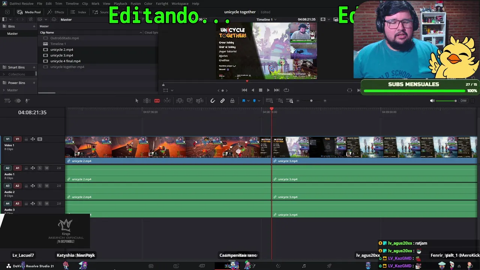
Task: Click the Replace Clip toolbar icon
Action: pos(199,100)
